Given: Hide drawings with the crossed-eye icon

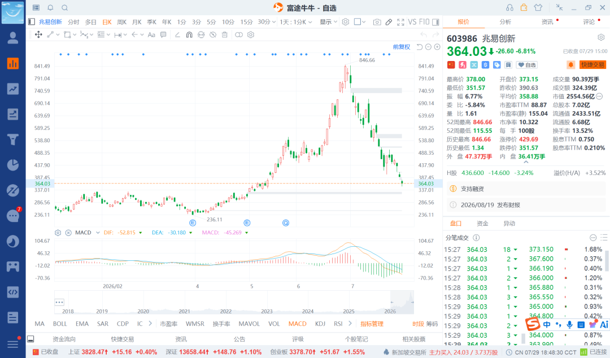Looking at the screenshot, I should (213, 34).
